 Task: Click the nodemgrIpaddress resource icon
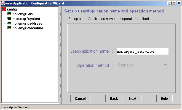point(9,23)
